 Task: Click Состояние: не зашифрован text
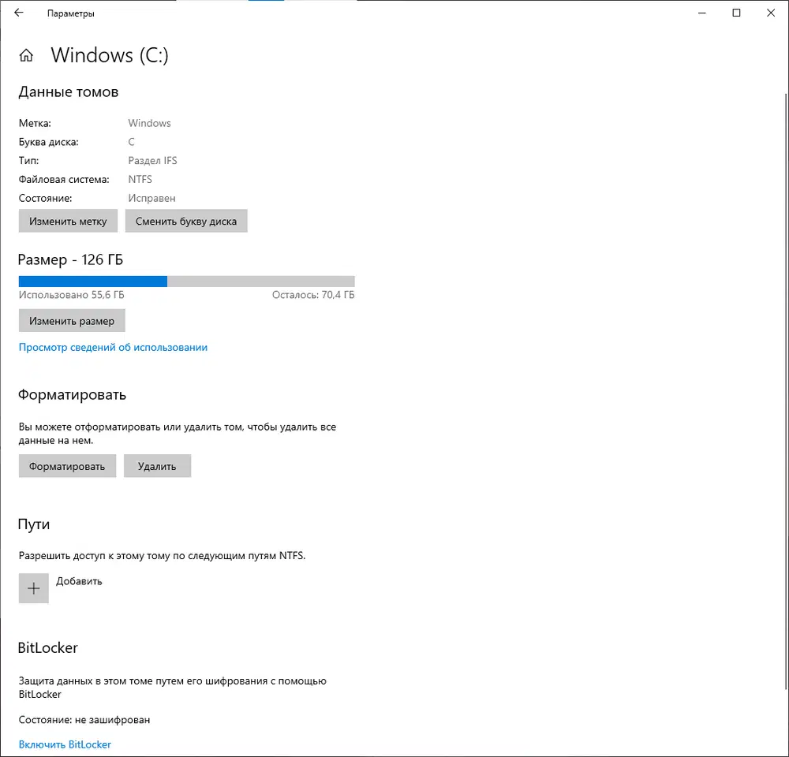(x=84, y=720)
